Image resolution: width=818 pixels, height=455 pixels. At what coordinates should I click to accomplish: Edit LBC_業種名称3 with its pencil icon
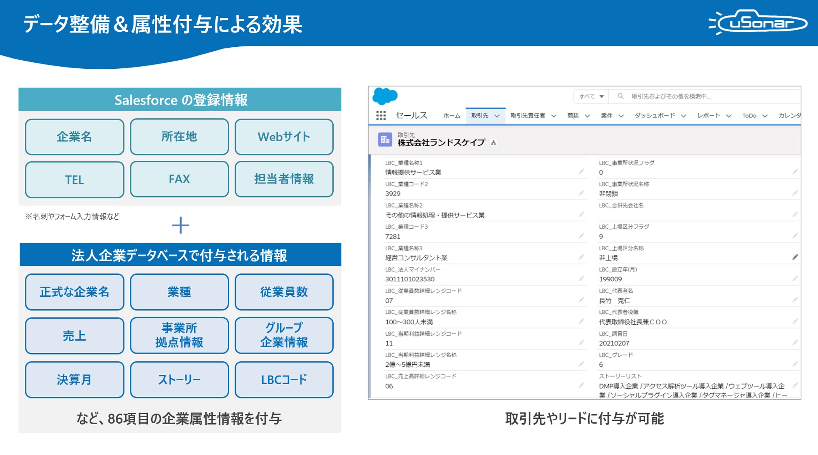(x=581, y=257)
